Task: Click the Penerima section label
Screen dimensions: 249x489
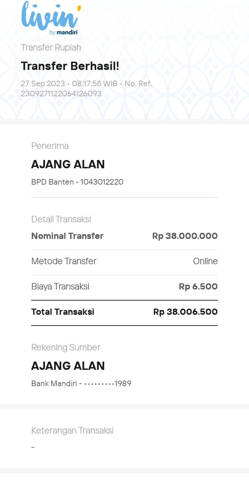Action: (50, 146)
